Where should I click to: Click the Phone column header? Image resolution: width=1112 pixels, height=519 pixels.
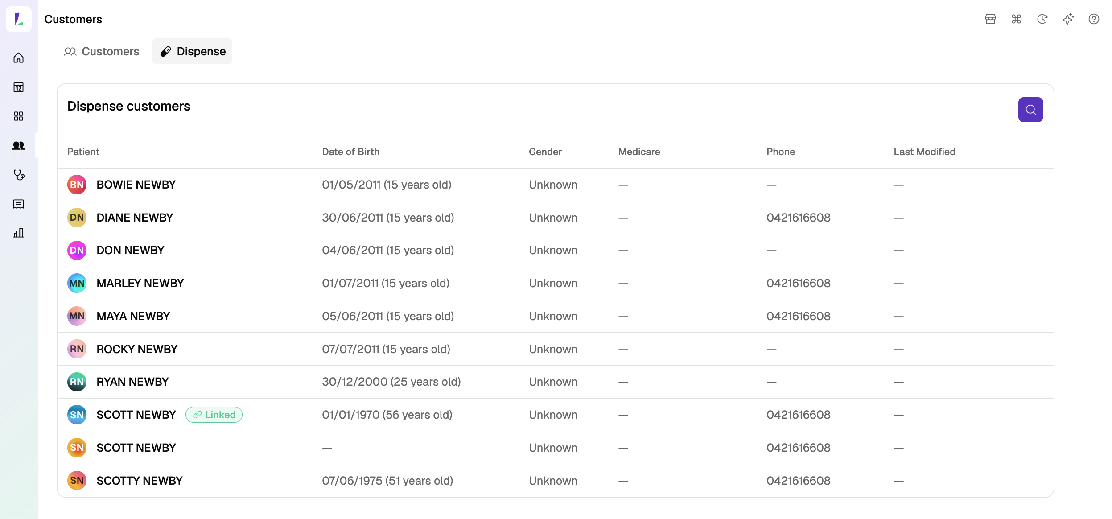tap(781, 152)
